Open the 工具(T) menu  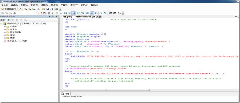coord(64,5)
